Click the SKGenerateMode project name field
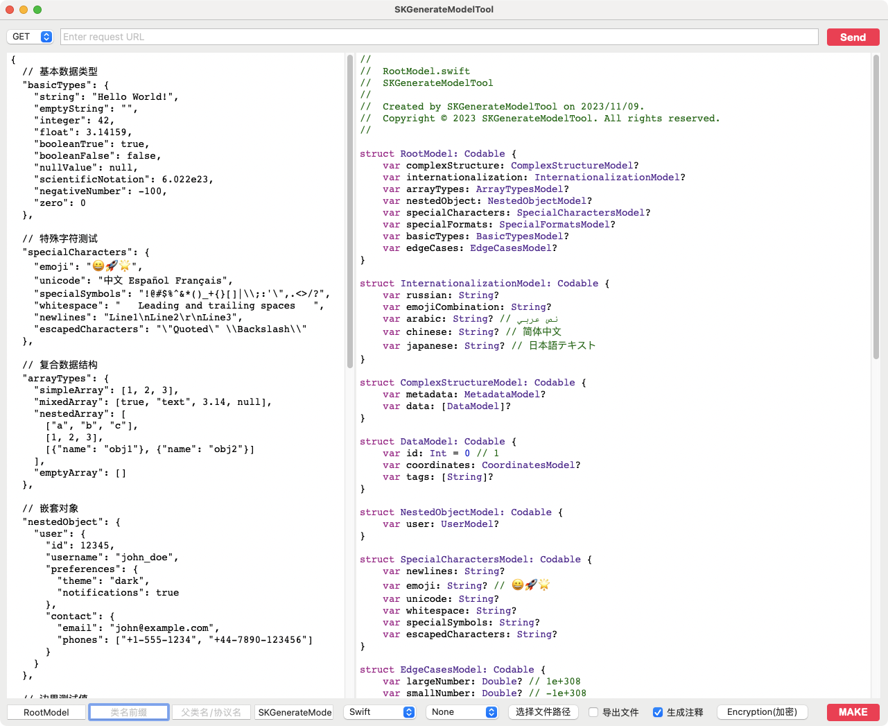This screenshot has height=726, width=888. [294, 712]
